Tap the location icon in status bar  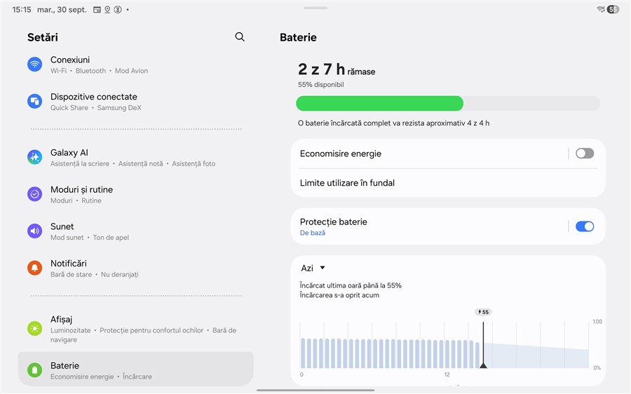pos(107,9)
